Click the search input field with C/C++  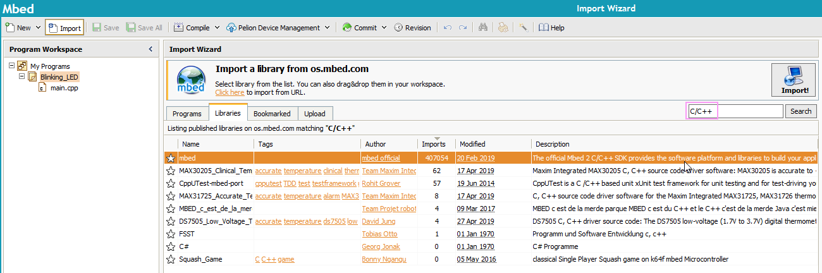coord(735,111)
